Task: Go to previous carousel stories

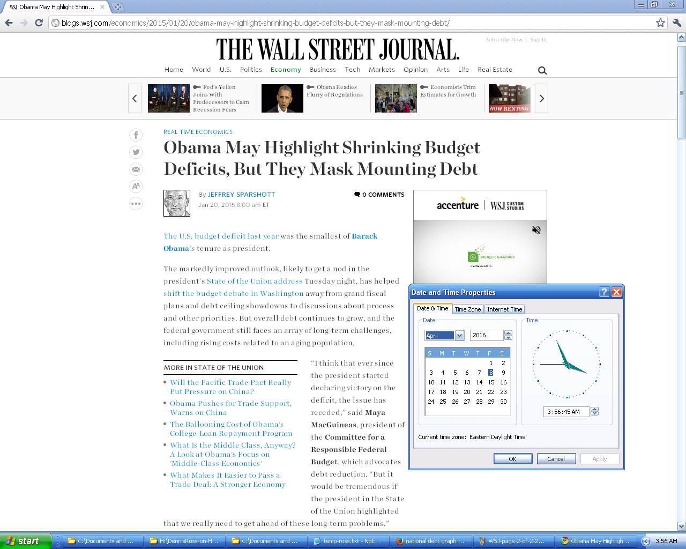Action: coord(135,99)
